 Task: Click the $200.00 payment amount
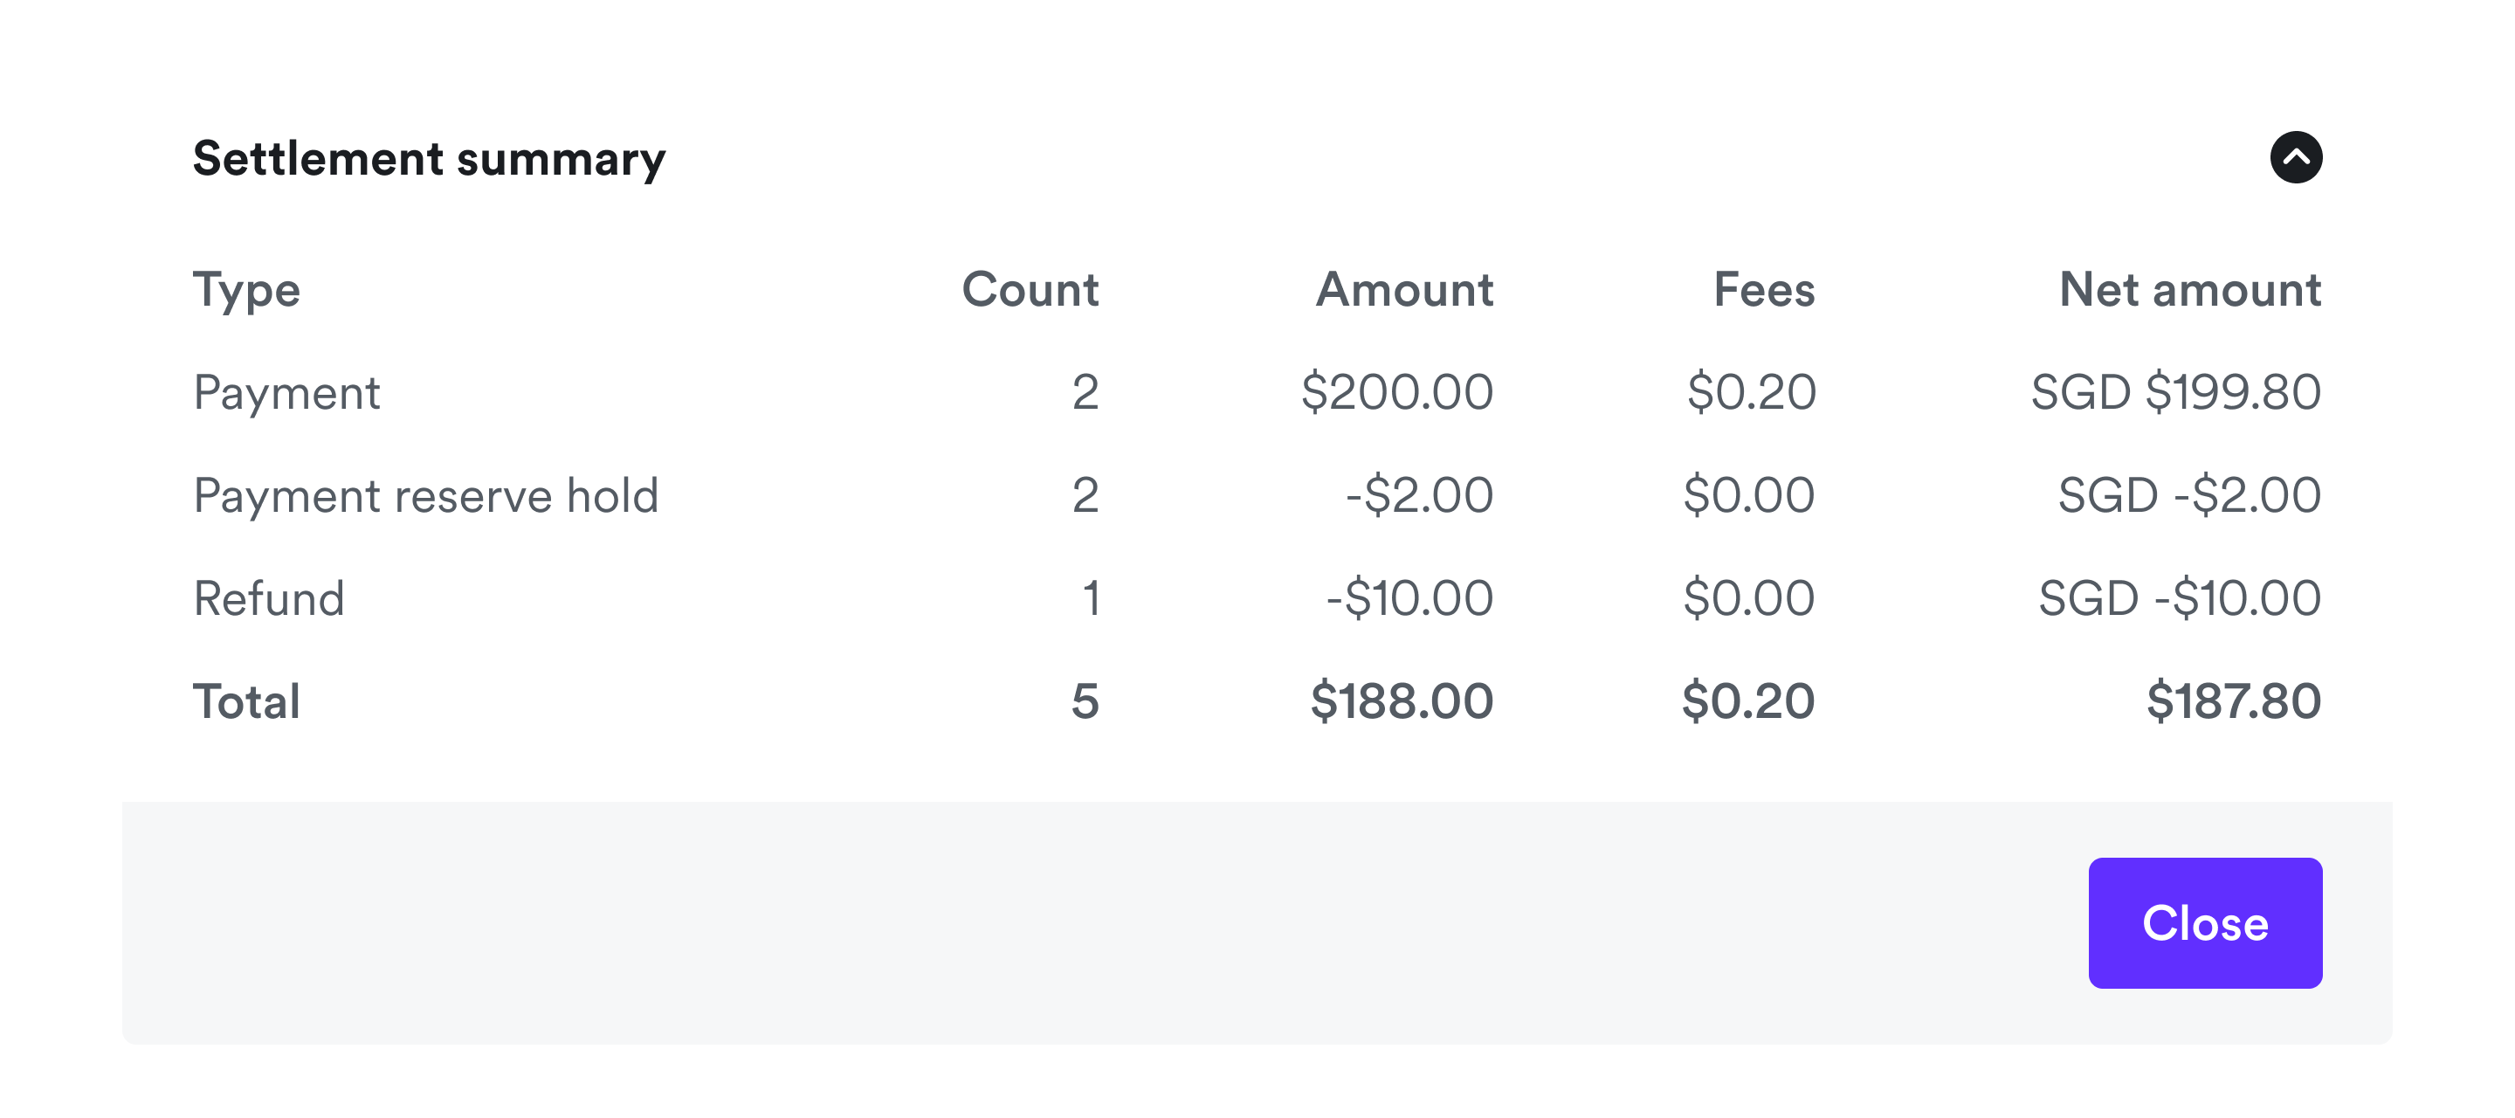pos(1400,392)
